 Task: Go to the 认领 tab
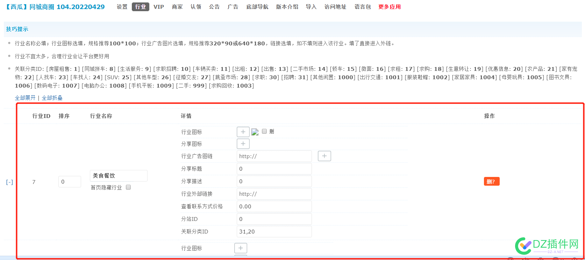(x=196, y=7)
